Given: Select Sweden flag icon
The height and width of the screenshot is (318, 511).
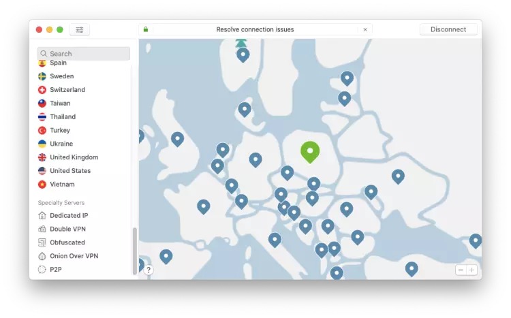Looking at the screenshot, I should pyautogui.click(x=42, y=76).
